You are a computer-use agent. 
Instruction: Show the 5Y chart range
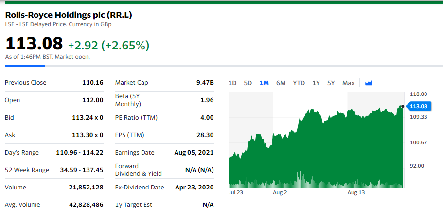click(331, 83)
